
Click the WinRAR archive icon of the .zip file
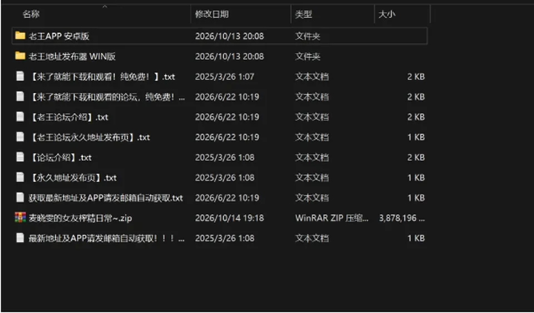click(20, 218)
